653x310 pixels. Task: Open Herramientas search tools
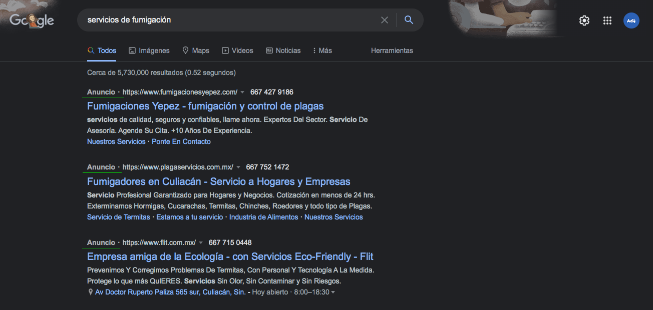click(x=392, y=50)
